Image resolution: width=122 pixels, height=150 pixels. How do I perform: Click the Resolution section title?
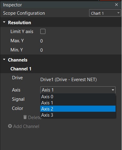[19, 23]
